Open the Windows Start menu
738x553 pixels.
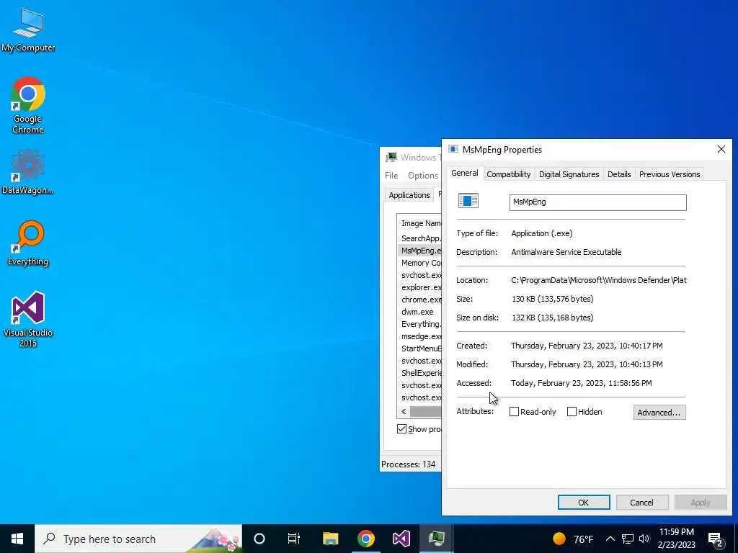(17, 539)
